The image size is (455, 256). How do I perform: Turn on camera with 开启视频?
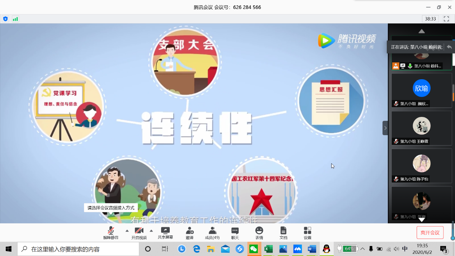click(x=139, y=232)
